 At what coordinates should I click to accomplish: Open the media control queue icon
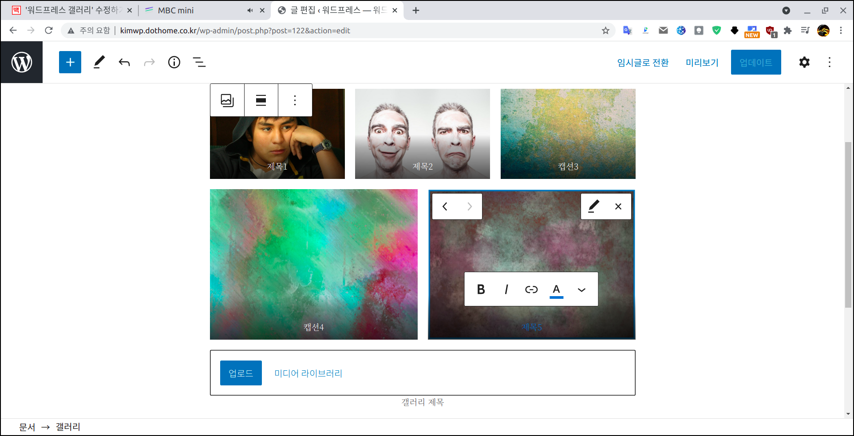(805, 30)
